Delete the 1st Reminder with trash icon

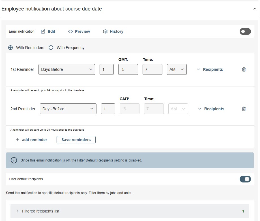click(244, 69)
